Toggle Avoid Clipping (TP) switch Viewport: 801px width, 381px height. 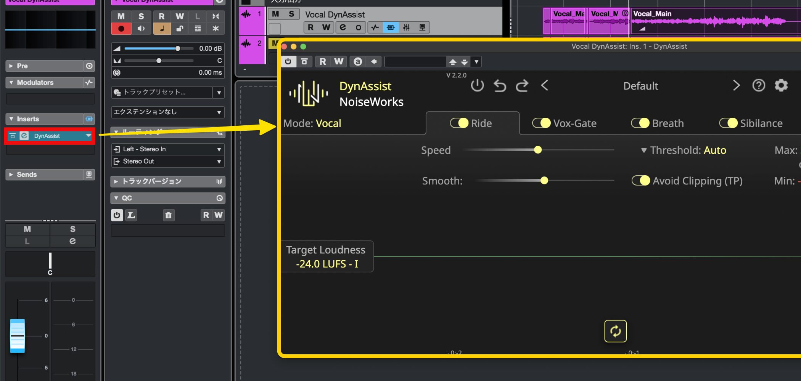(641, 181)
